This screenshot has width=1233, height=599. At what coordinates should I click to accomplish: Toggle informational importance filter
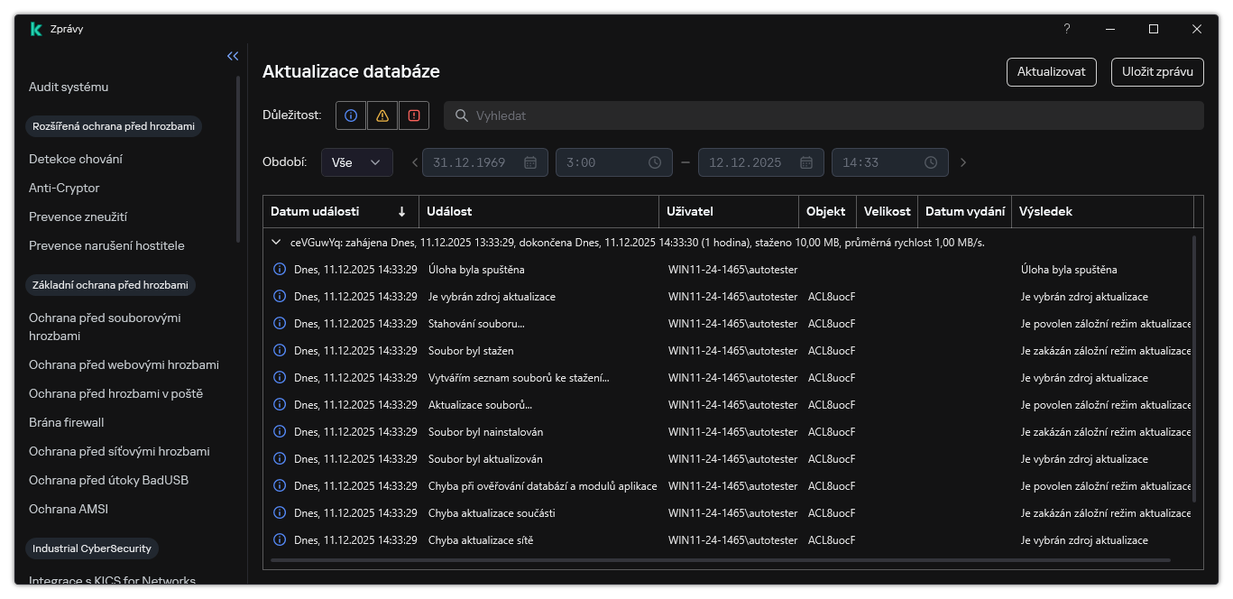coord(351,115)
